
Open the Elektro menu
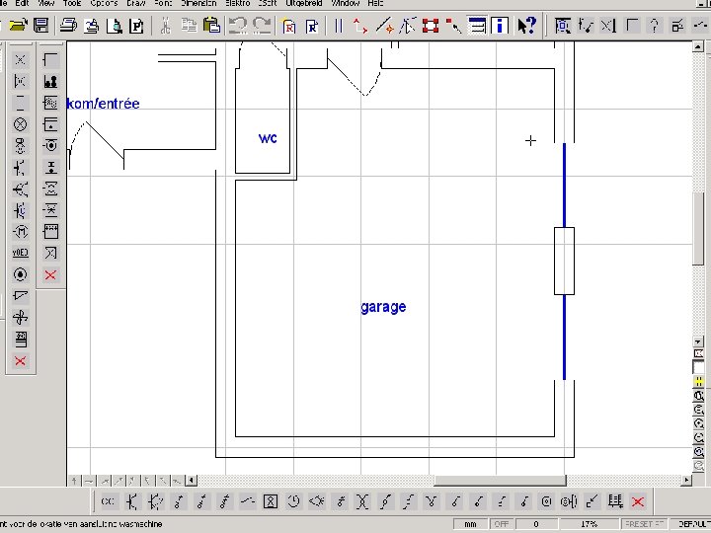[238, 3]
